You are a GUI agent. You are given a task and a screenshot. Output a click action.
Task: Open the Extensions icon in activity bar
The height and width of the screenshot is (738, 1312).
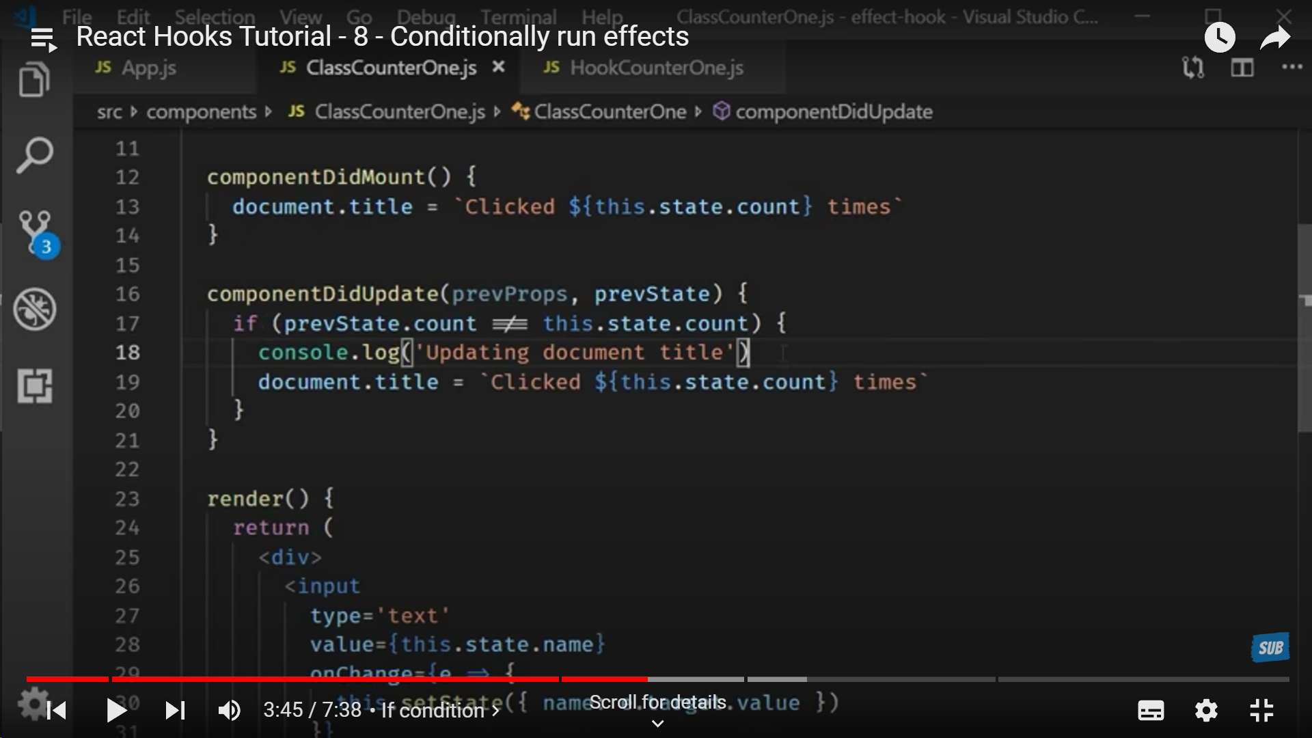[x=34, y=386]
